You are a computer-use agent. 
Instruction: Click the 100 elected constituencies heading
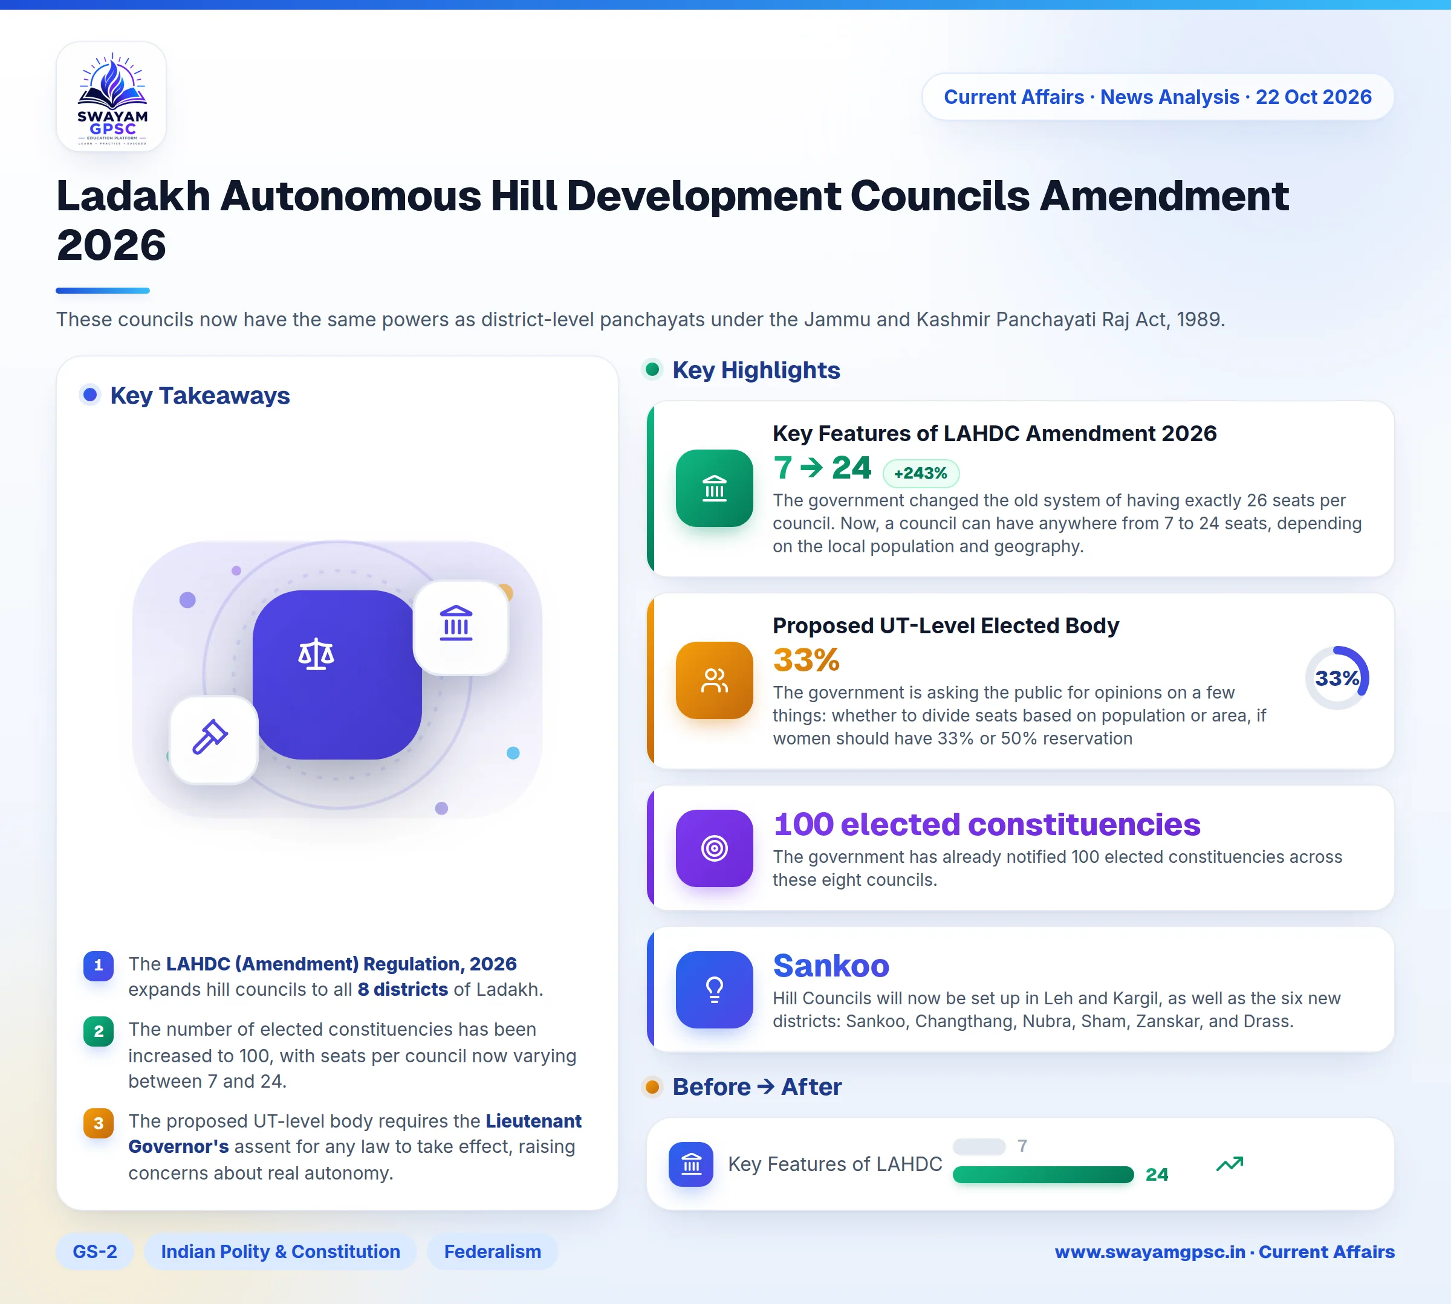coord(987,824)
